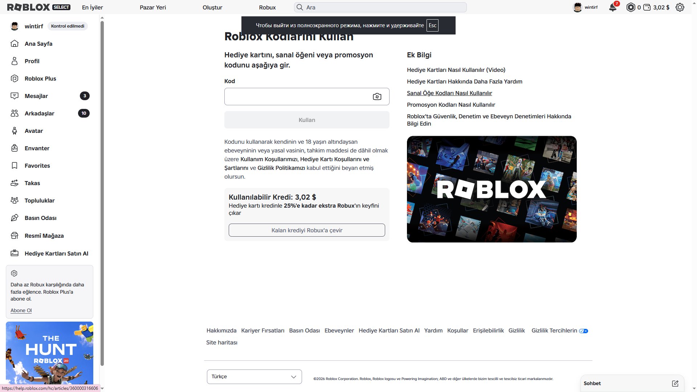Click the Robux balance icon
The image size is (697, 392).
[x=631, y=7]
